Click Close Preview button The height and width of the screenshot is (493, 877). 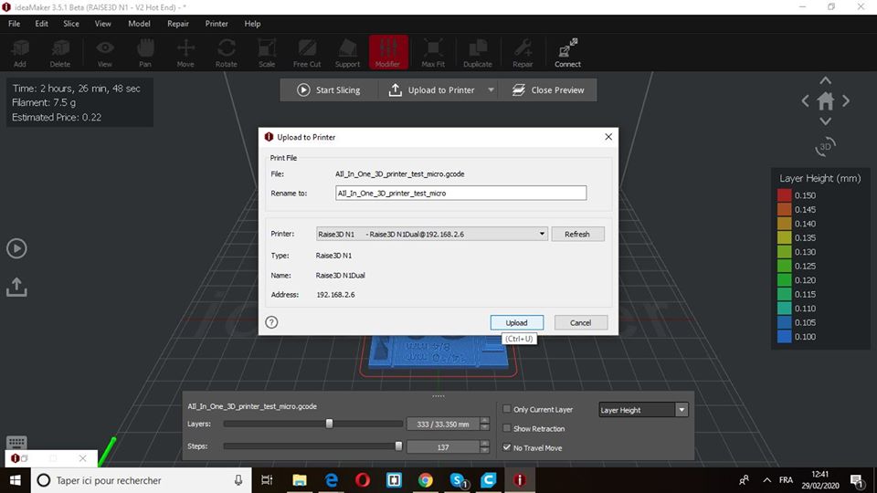click(548, 90)
